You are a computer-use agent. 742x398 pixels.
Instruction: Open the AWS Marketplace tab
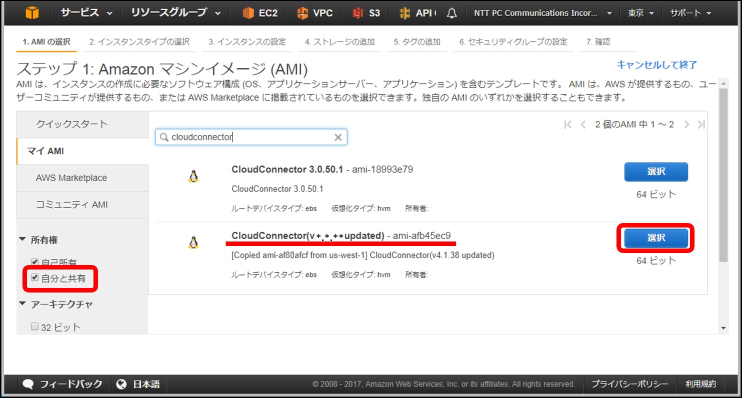point(82,178)
